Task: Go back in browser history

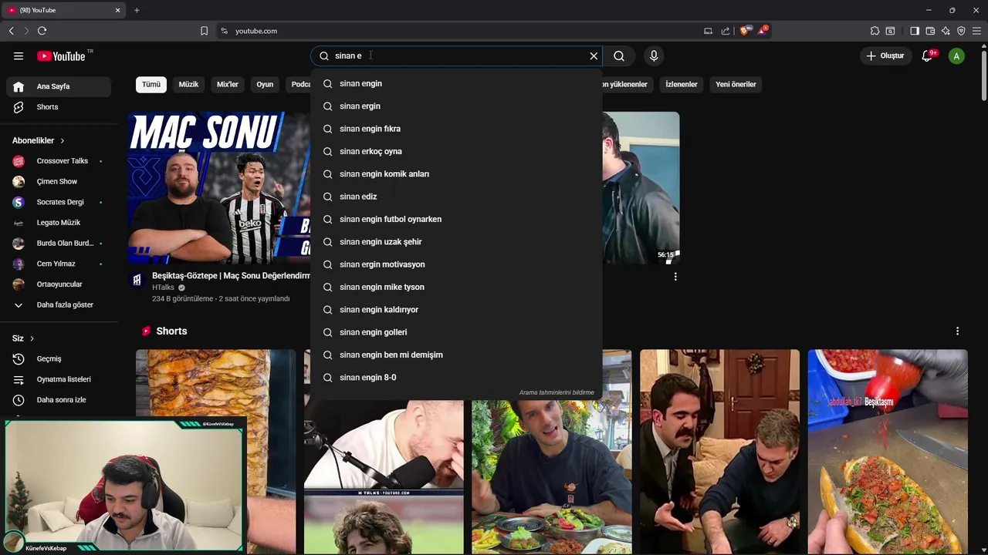Action: (11, 31)
